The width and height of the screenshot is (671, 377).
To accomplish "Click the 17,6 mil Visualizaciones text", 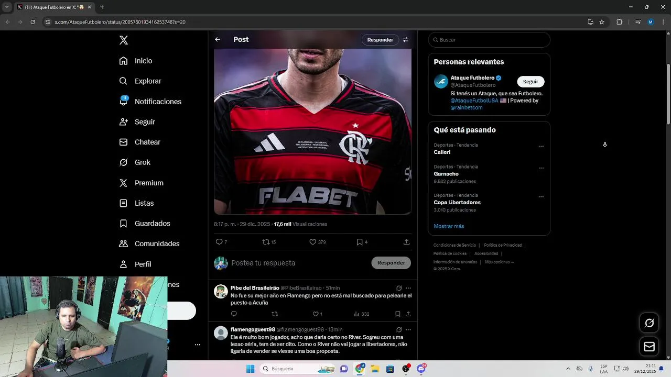I will click(x=300, y=224).
